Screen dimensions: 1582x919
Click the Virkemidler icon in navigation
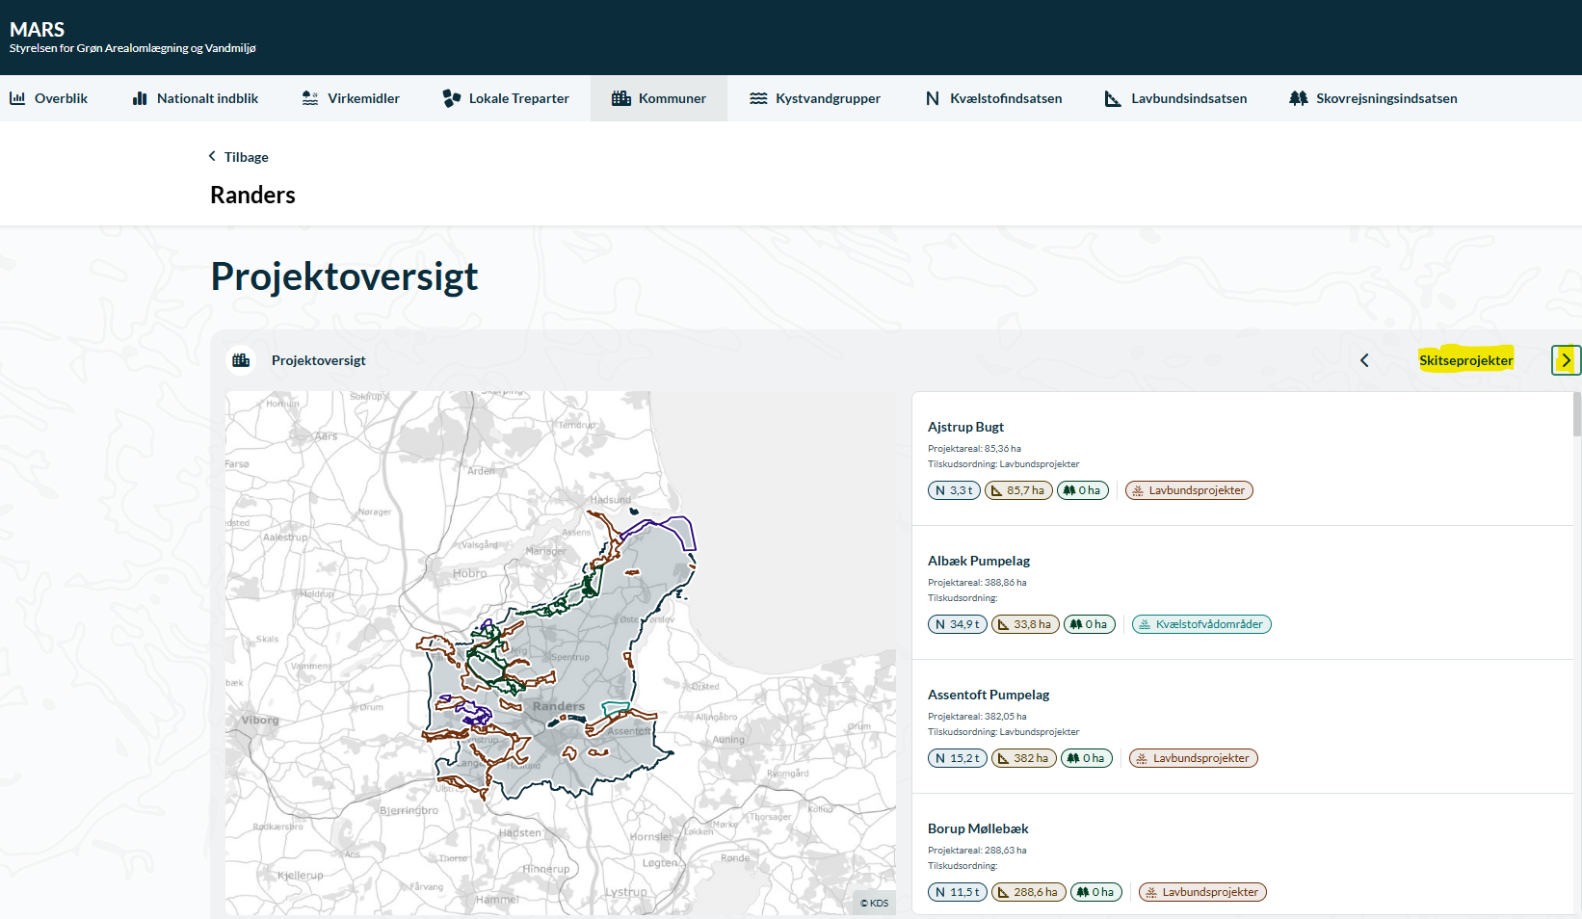(310, 98)
